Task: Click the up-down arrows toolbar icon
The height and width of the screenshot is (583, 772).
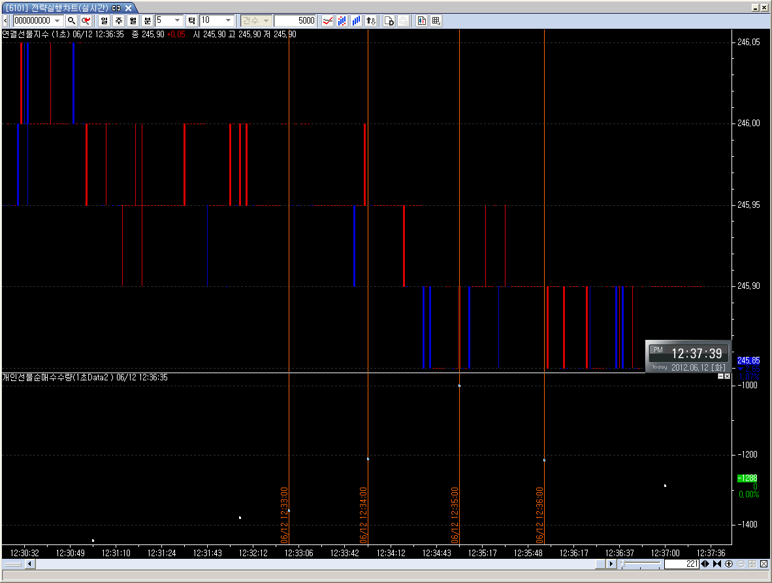Action: 370,20
